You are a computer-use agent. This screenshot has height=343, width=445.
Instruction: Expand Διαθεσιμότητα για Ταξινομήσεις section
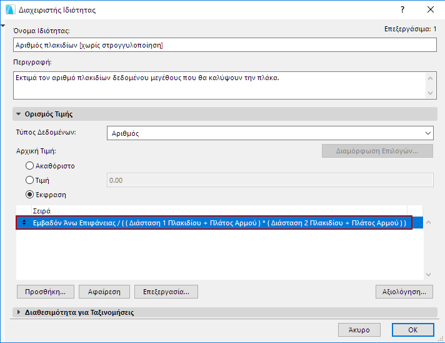[x=19, y=312]
